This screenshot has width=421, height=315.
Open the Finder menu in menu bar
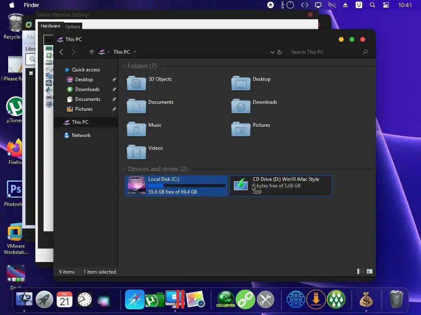tap(31, 5)
